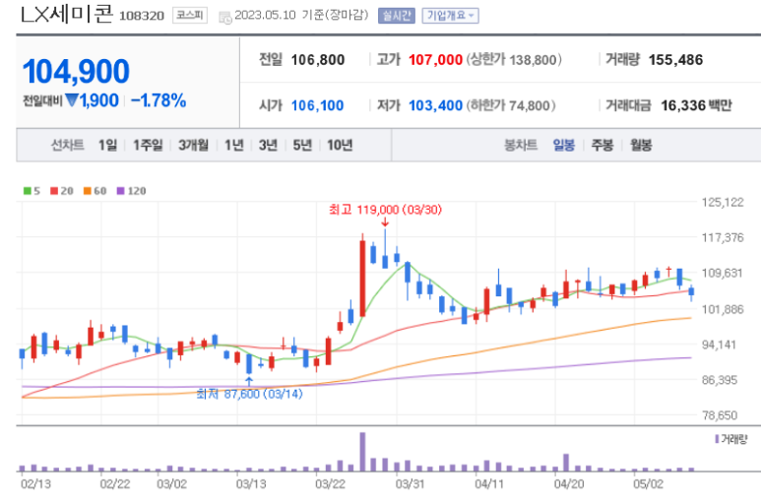Select the 1주일 line chart tab
The width and height of the screenshot is (761, 504).
148,145
